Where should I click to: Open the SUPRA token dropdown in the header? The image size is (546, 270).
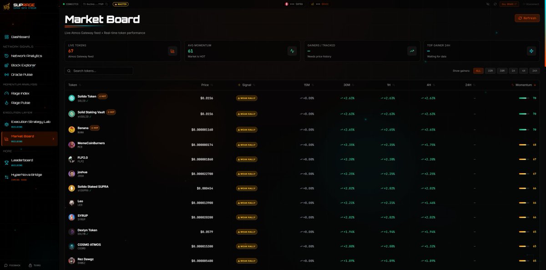pos(295,4)
